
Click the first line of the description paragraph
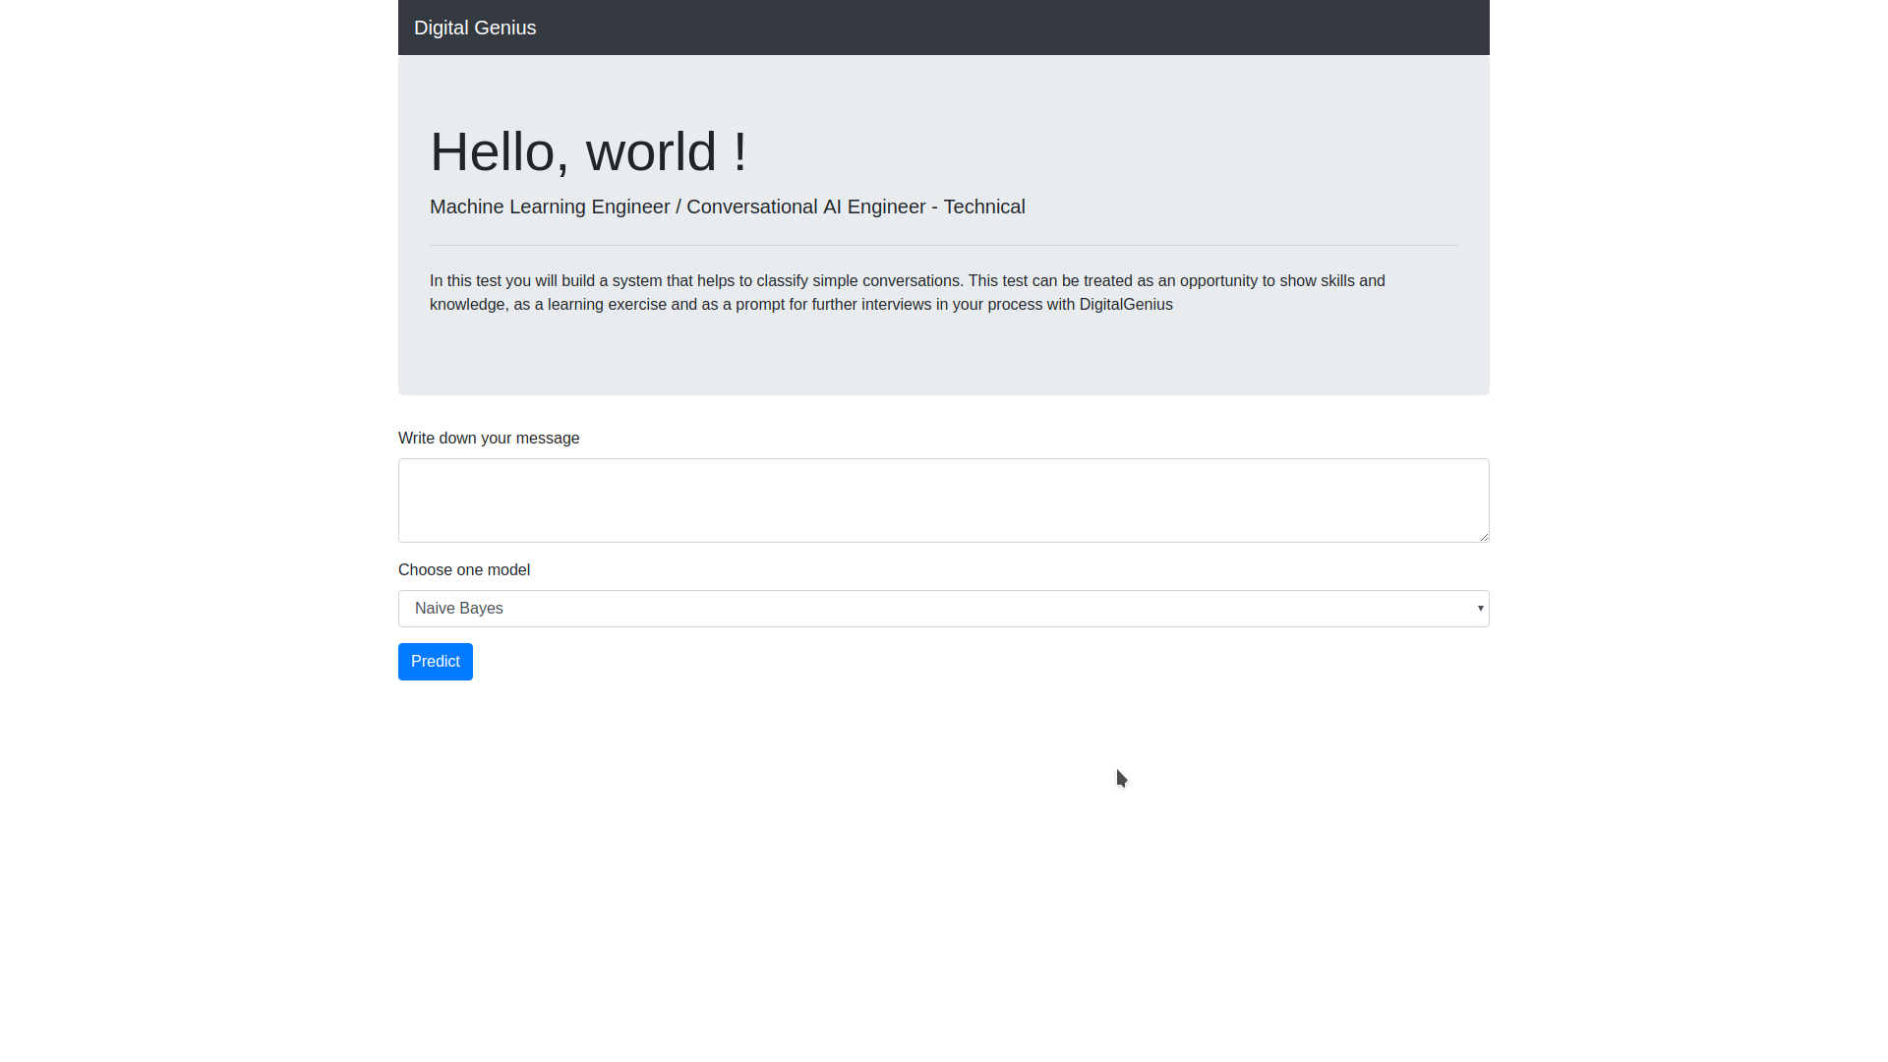907,281
